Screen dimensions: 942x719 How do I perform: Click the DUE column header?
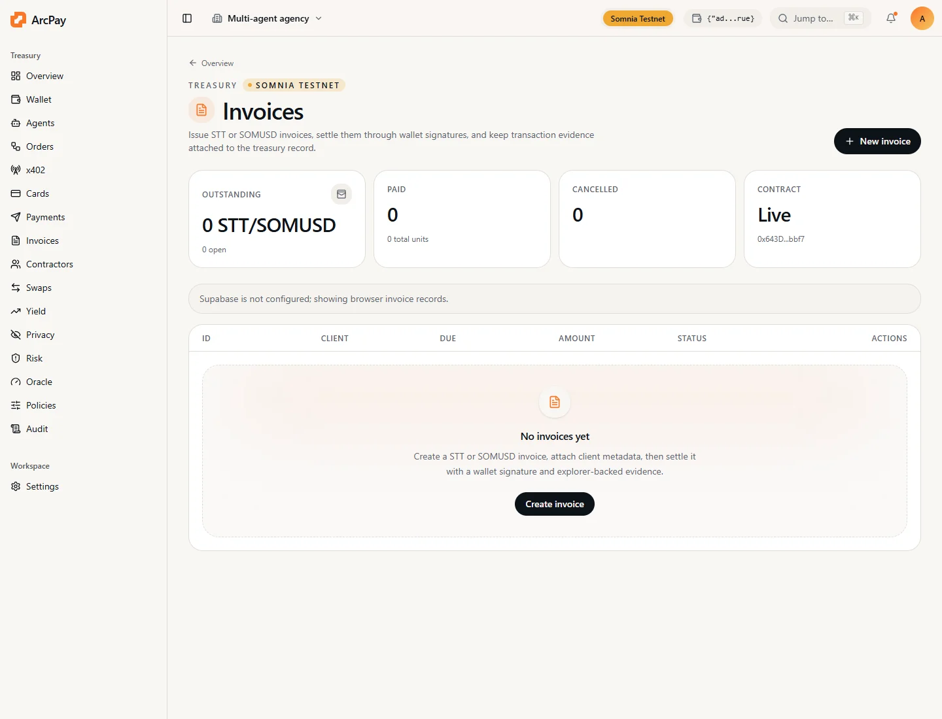[x=448, y=339]
